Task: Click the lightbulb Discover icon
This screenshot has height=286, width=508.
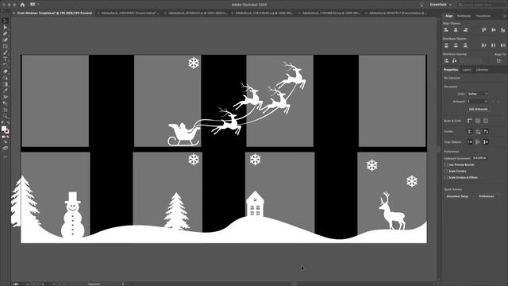Action: click(421, 5)
